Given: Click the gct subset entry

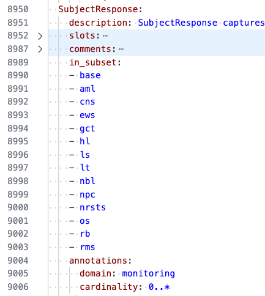Looking at the screenshot, I should (88, 128).
